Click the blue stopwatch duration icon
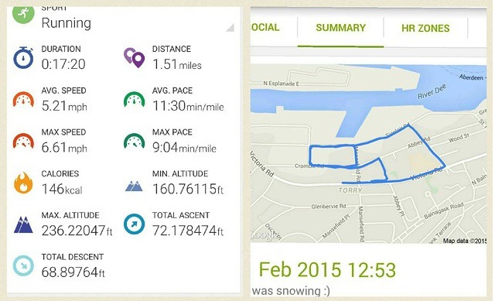 [x=23, y=57]
